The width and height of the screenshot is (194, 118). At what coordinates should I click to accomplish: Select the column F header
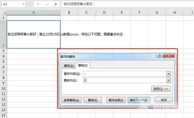[139, 12]
